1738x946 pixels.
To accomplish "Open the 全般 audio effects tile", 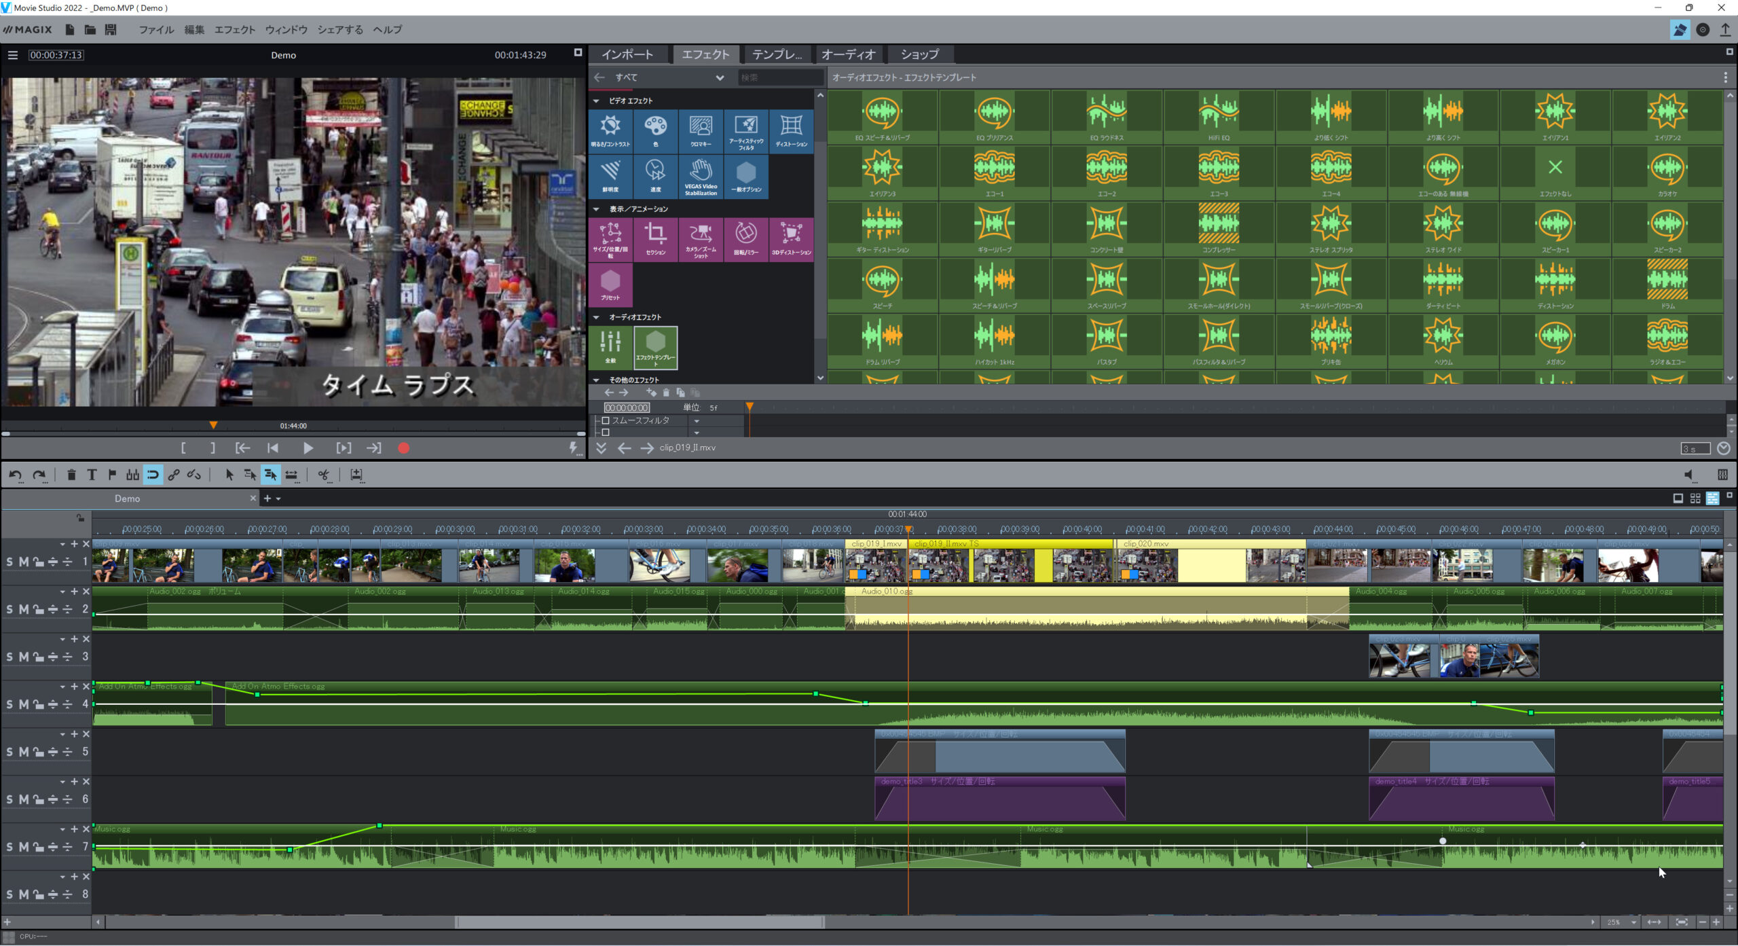I will pos(610,348).
